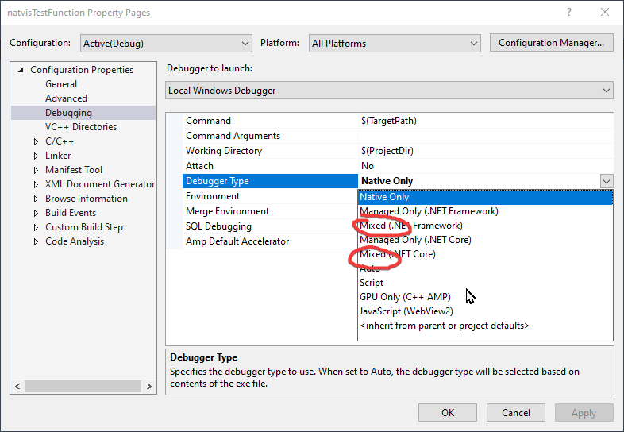Choose GPU Only (C++ AMP) option
The height and width of the screenshot is (432, 624).
pyautogui.click(x=485, y=298)
